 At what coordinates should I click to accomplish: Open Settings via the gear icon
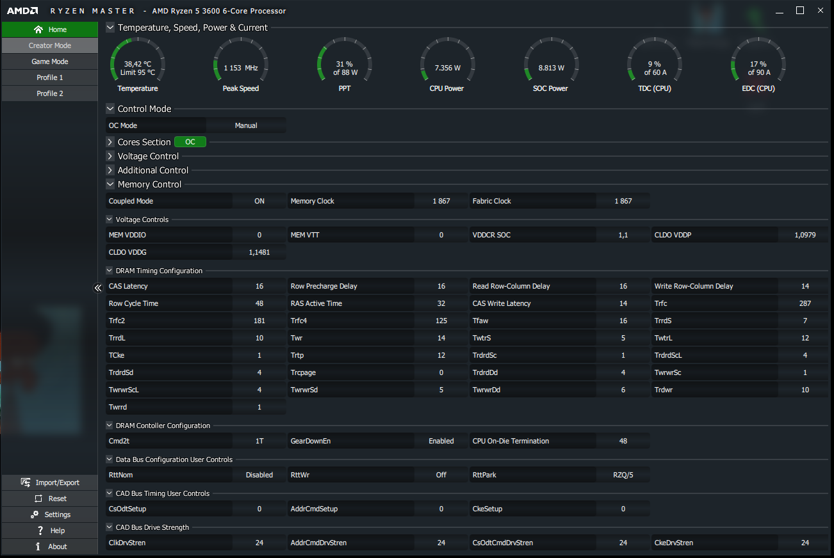pos(35,514)
